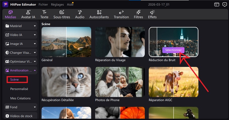229x120 pixels.
Task: Click the Réparation AIGC label
Action: [x=160, y=100]
